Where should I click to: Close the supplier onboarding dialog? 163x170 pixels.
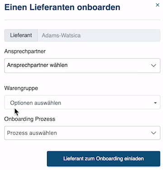pyautogui.click(x=158, y=5)
